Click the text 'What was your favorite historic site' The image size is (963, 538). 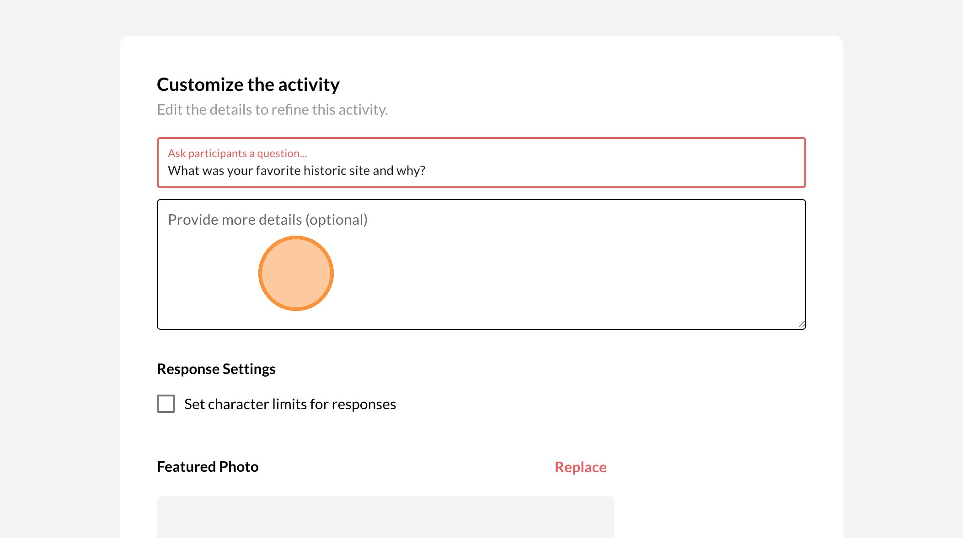(269, 171)
